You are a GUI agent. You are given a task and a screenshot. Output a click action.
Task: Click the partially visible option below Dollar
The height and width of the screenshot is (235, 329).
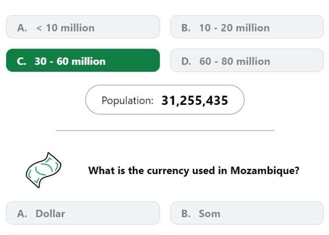(x=83, y=234)
